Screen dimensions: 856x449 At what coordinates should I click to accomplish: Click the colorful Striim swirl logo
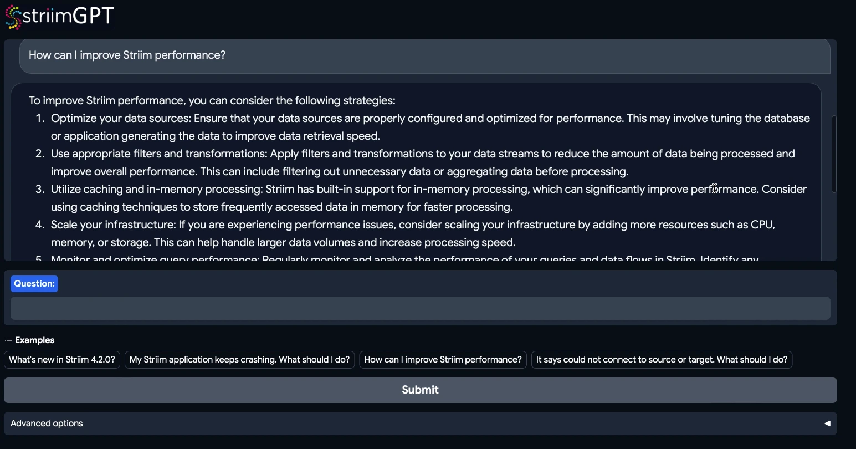pyautogui.click(x=13, y=17)
